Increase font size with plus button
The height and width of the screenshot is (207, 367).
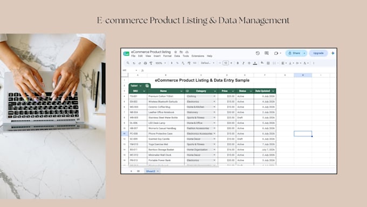pos(231,63)
